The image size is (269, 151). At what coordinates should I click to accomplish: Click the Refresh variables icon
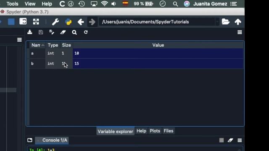(86, 32)
